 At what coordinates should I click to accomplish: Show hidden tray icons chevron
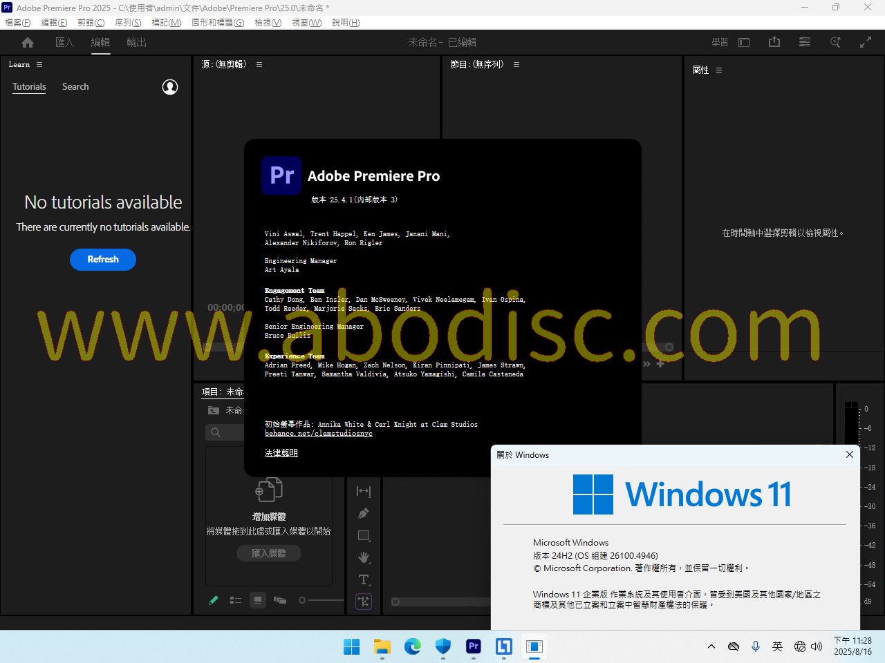(711, 646)
